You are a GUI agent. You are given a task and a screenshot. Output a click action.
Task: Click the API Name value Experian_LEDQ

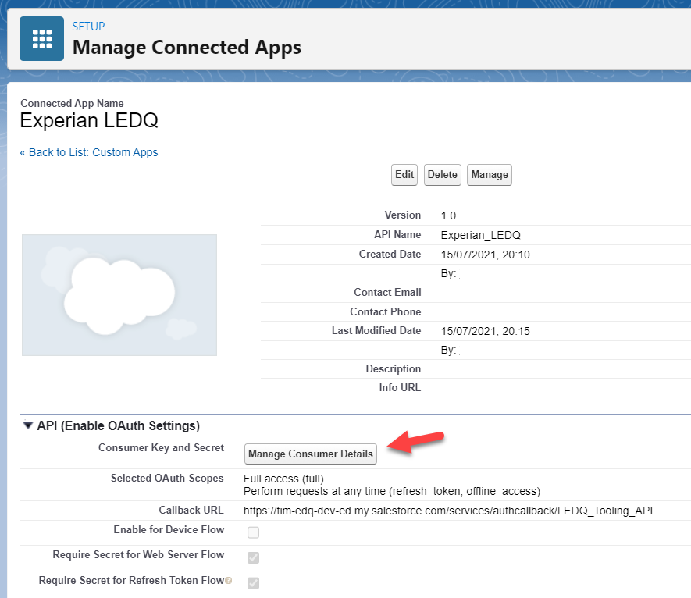coord(481,235)
